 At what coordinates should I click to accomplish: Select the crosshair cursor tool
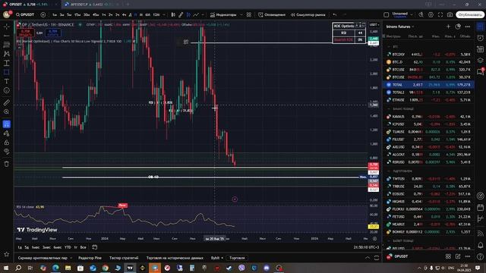point(7,27)
